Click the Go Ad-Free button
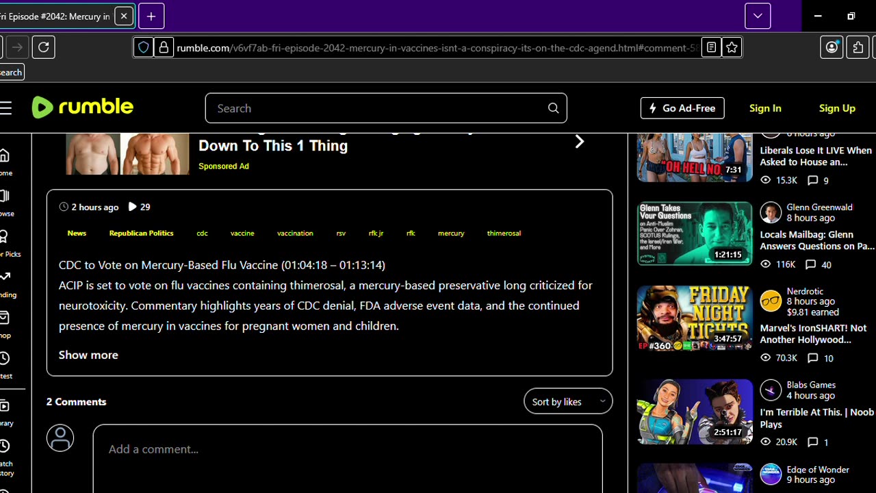 point(682,108)
